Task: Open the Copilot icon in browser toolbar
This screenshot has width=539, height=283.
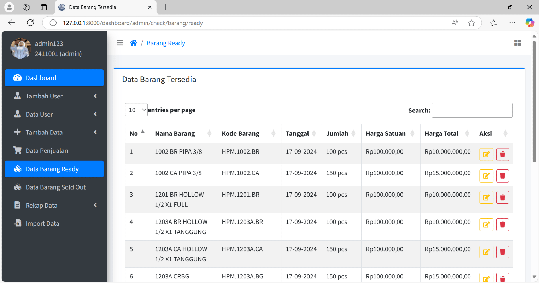Action: (x=529, y=23)
